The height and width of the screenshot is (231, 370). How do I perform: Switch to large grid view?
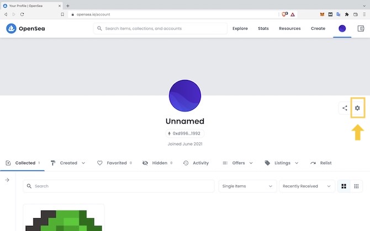tap(343, 186)
